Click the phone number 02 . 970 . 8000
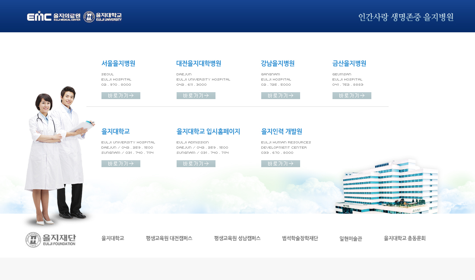 [x=116, y=85]
